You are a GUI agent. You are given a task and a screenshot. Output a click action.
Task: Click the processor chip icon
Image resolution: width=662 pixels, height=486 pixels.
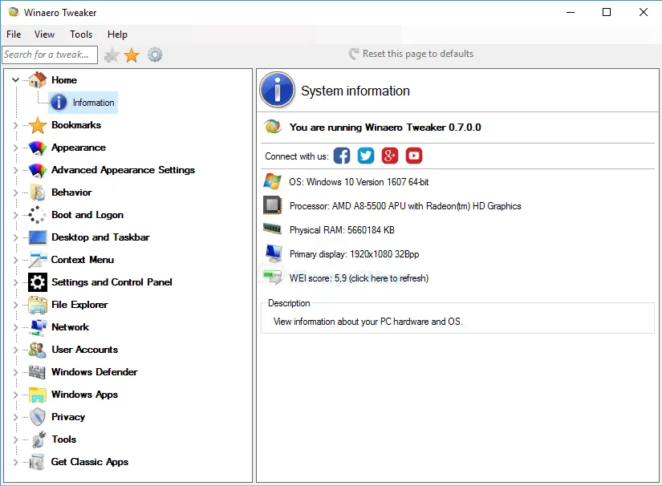[x=272, y=205]
